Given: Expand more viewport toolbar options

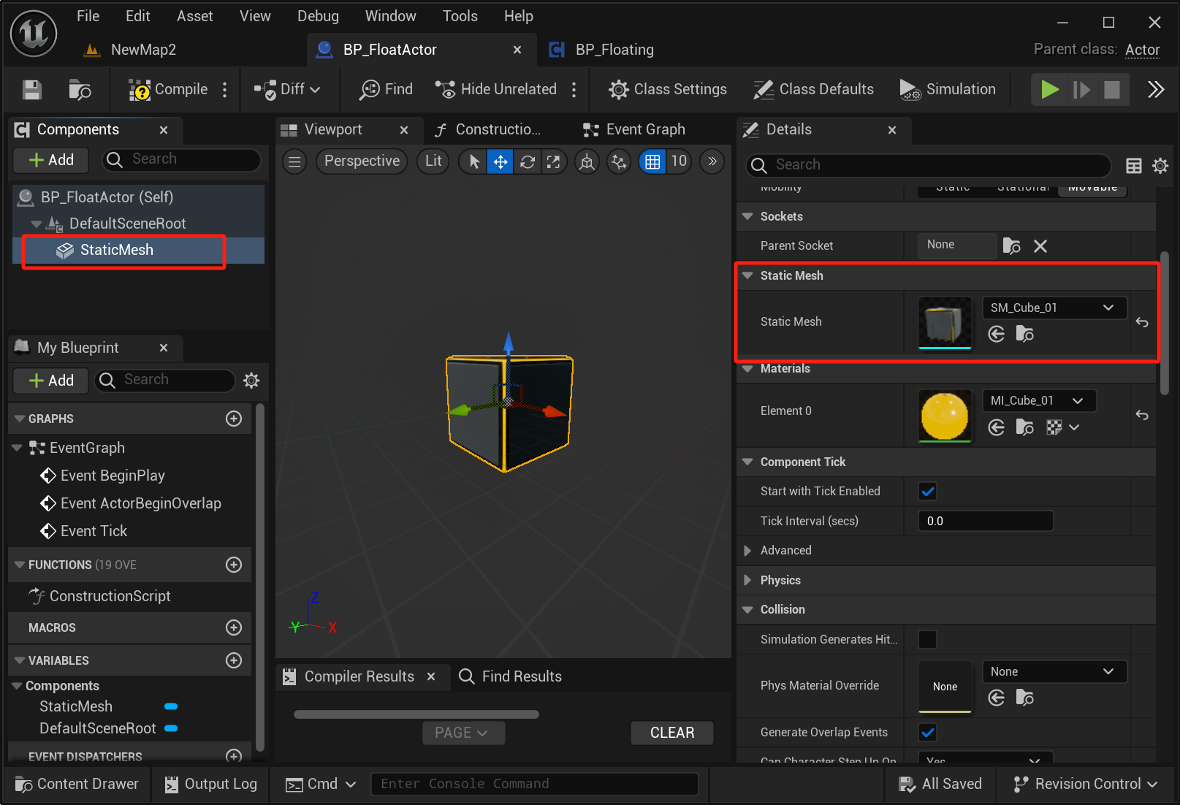Looking at the screenshot, I should click(712, 161).
